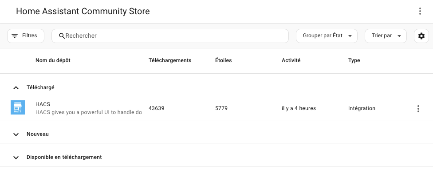This screenshot has width=433, height=170.
Task: Expand Disponible en téléchargement chevron
Action: [x=16, y=158]
